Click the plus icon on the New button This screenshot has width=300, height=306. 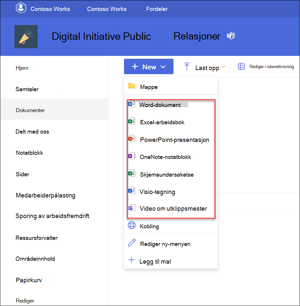135,66
